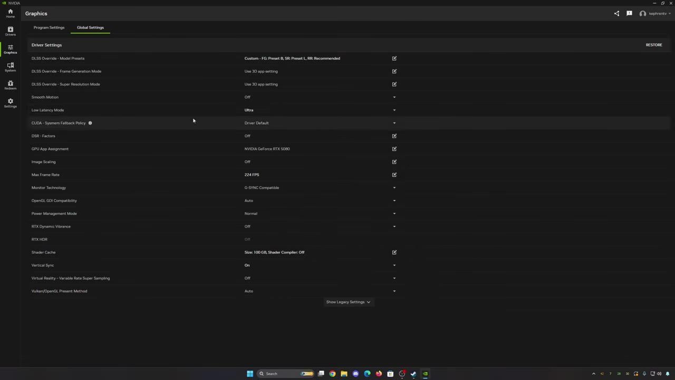Click Size: 100 GB, Shader Compiler: Off

coord(274,252)
